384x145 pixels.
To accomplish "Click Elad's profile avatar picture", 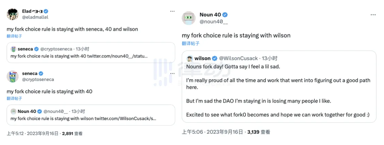I will click(12, 14).
